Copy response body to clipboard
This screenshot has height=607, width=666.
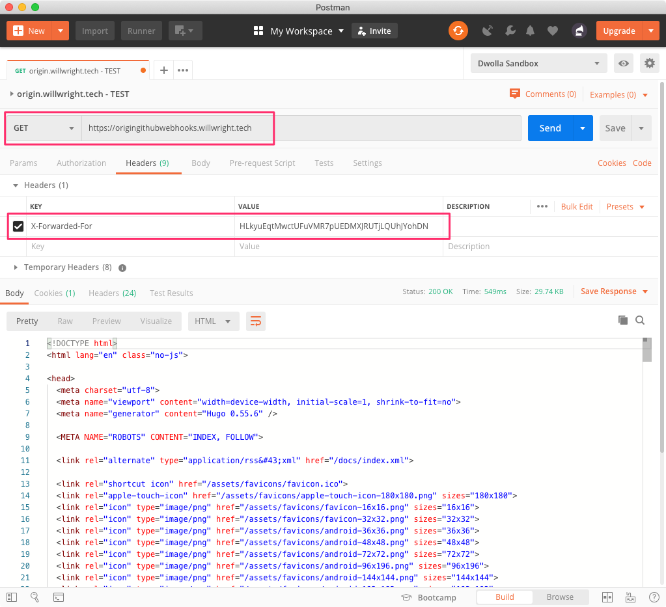[622, 320]
